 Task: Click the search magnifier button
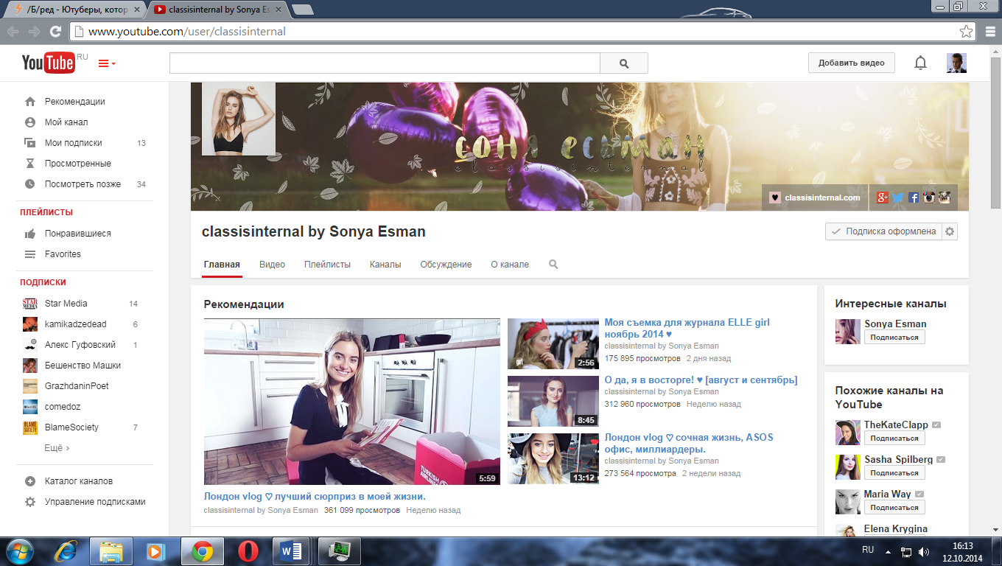tap(624, 63)
